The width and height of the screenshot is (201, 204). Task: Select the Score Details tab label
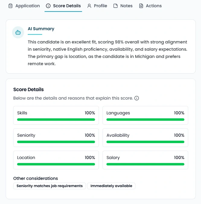coord(67,6)
